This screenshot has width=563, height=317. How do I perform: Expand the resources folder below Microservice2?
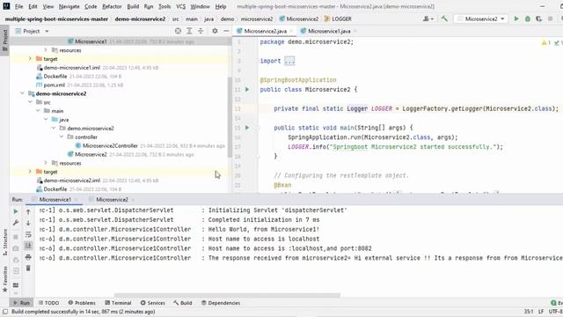pyautogui.click(x=46, y=163)
